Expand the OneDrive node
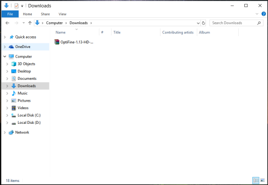 coord(5,47)
